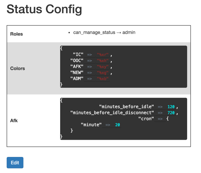This screenshot has width=201, height=173.
Task: Select the "%xg" color value
Action: [103, 73]
